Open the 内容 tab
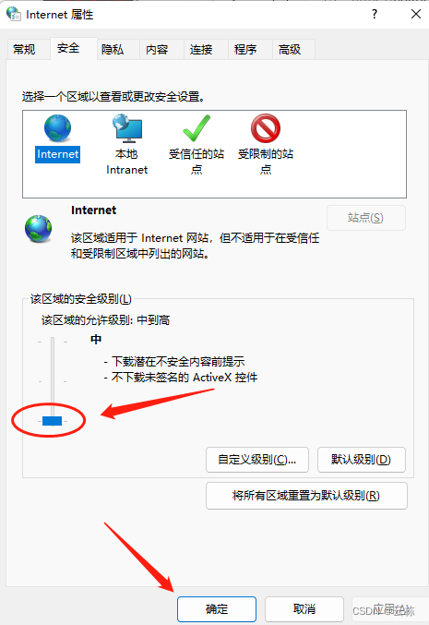429x625 pixels. click(157, 50)
